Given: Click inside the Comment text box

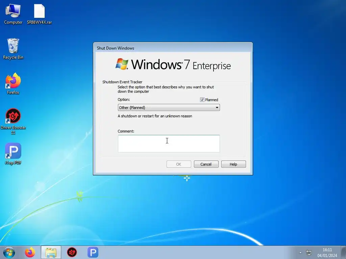Looking at the screenshot, I should [169, 144].
